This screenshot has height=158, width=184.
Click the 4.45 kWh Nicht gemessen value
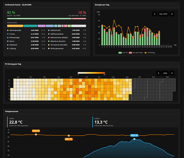[76, 48]
